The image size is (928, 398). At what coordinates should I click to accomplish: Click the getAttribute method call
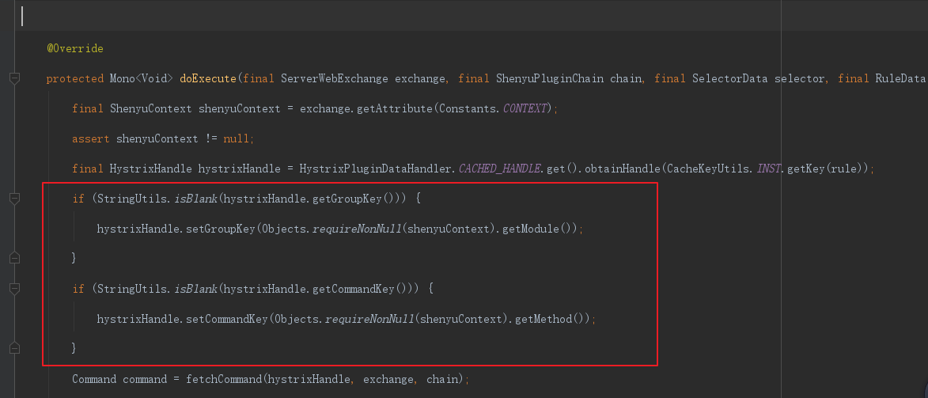pyautogui.click(x=395, y=108)
